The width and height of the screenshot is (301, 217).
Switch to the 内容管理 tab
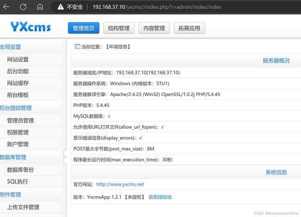pyautogui.click(x=154, y=28)
